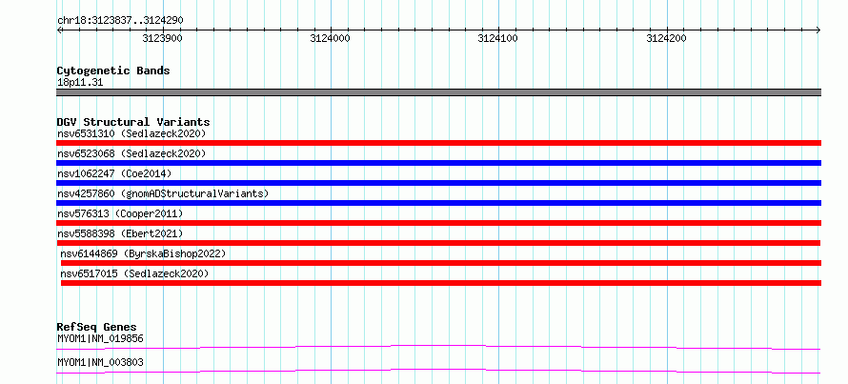Click the RefSeq Genes track title
This screenshot has height=384, width=848.
tap(96, 327)
